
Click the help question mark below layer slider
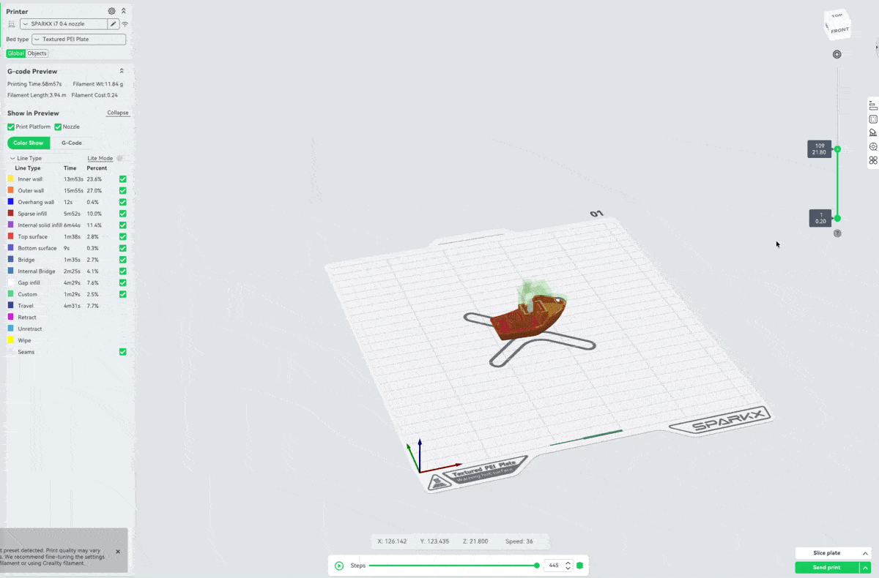837,233
